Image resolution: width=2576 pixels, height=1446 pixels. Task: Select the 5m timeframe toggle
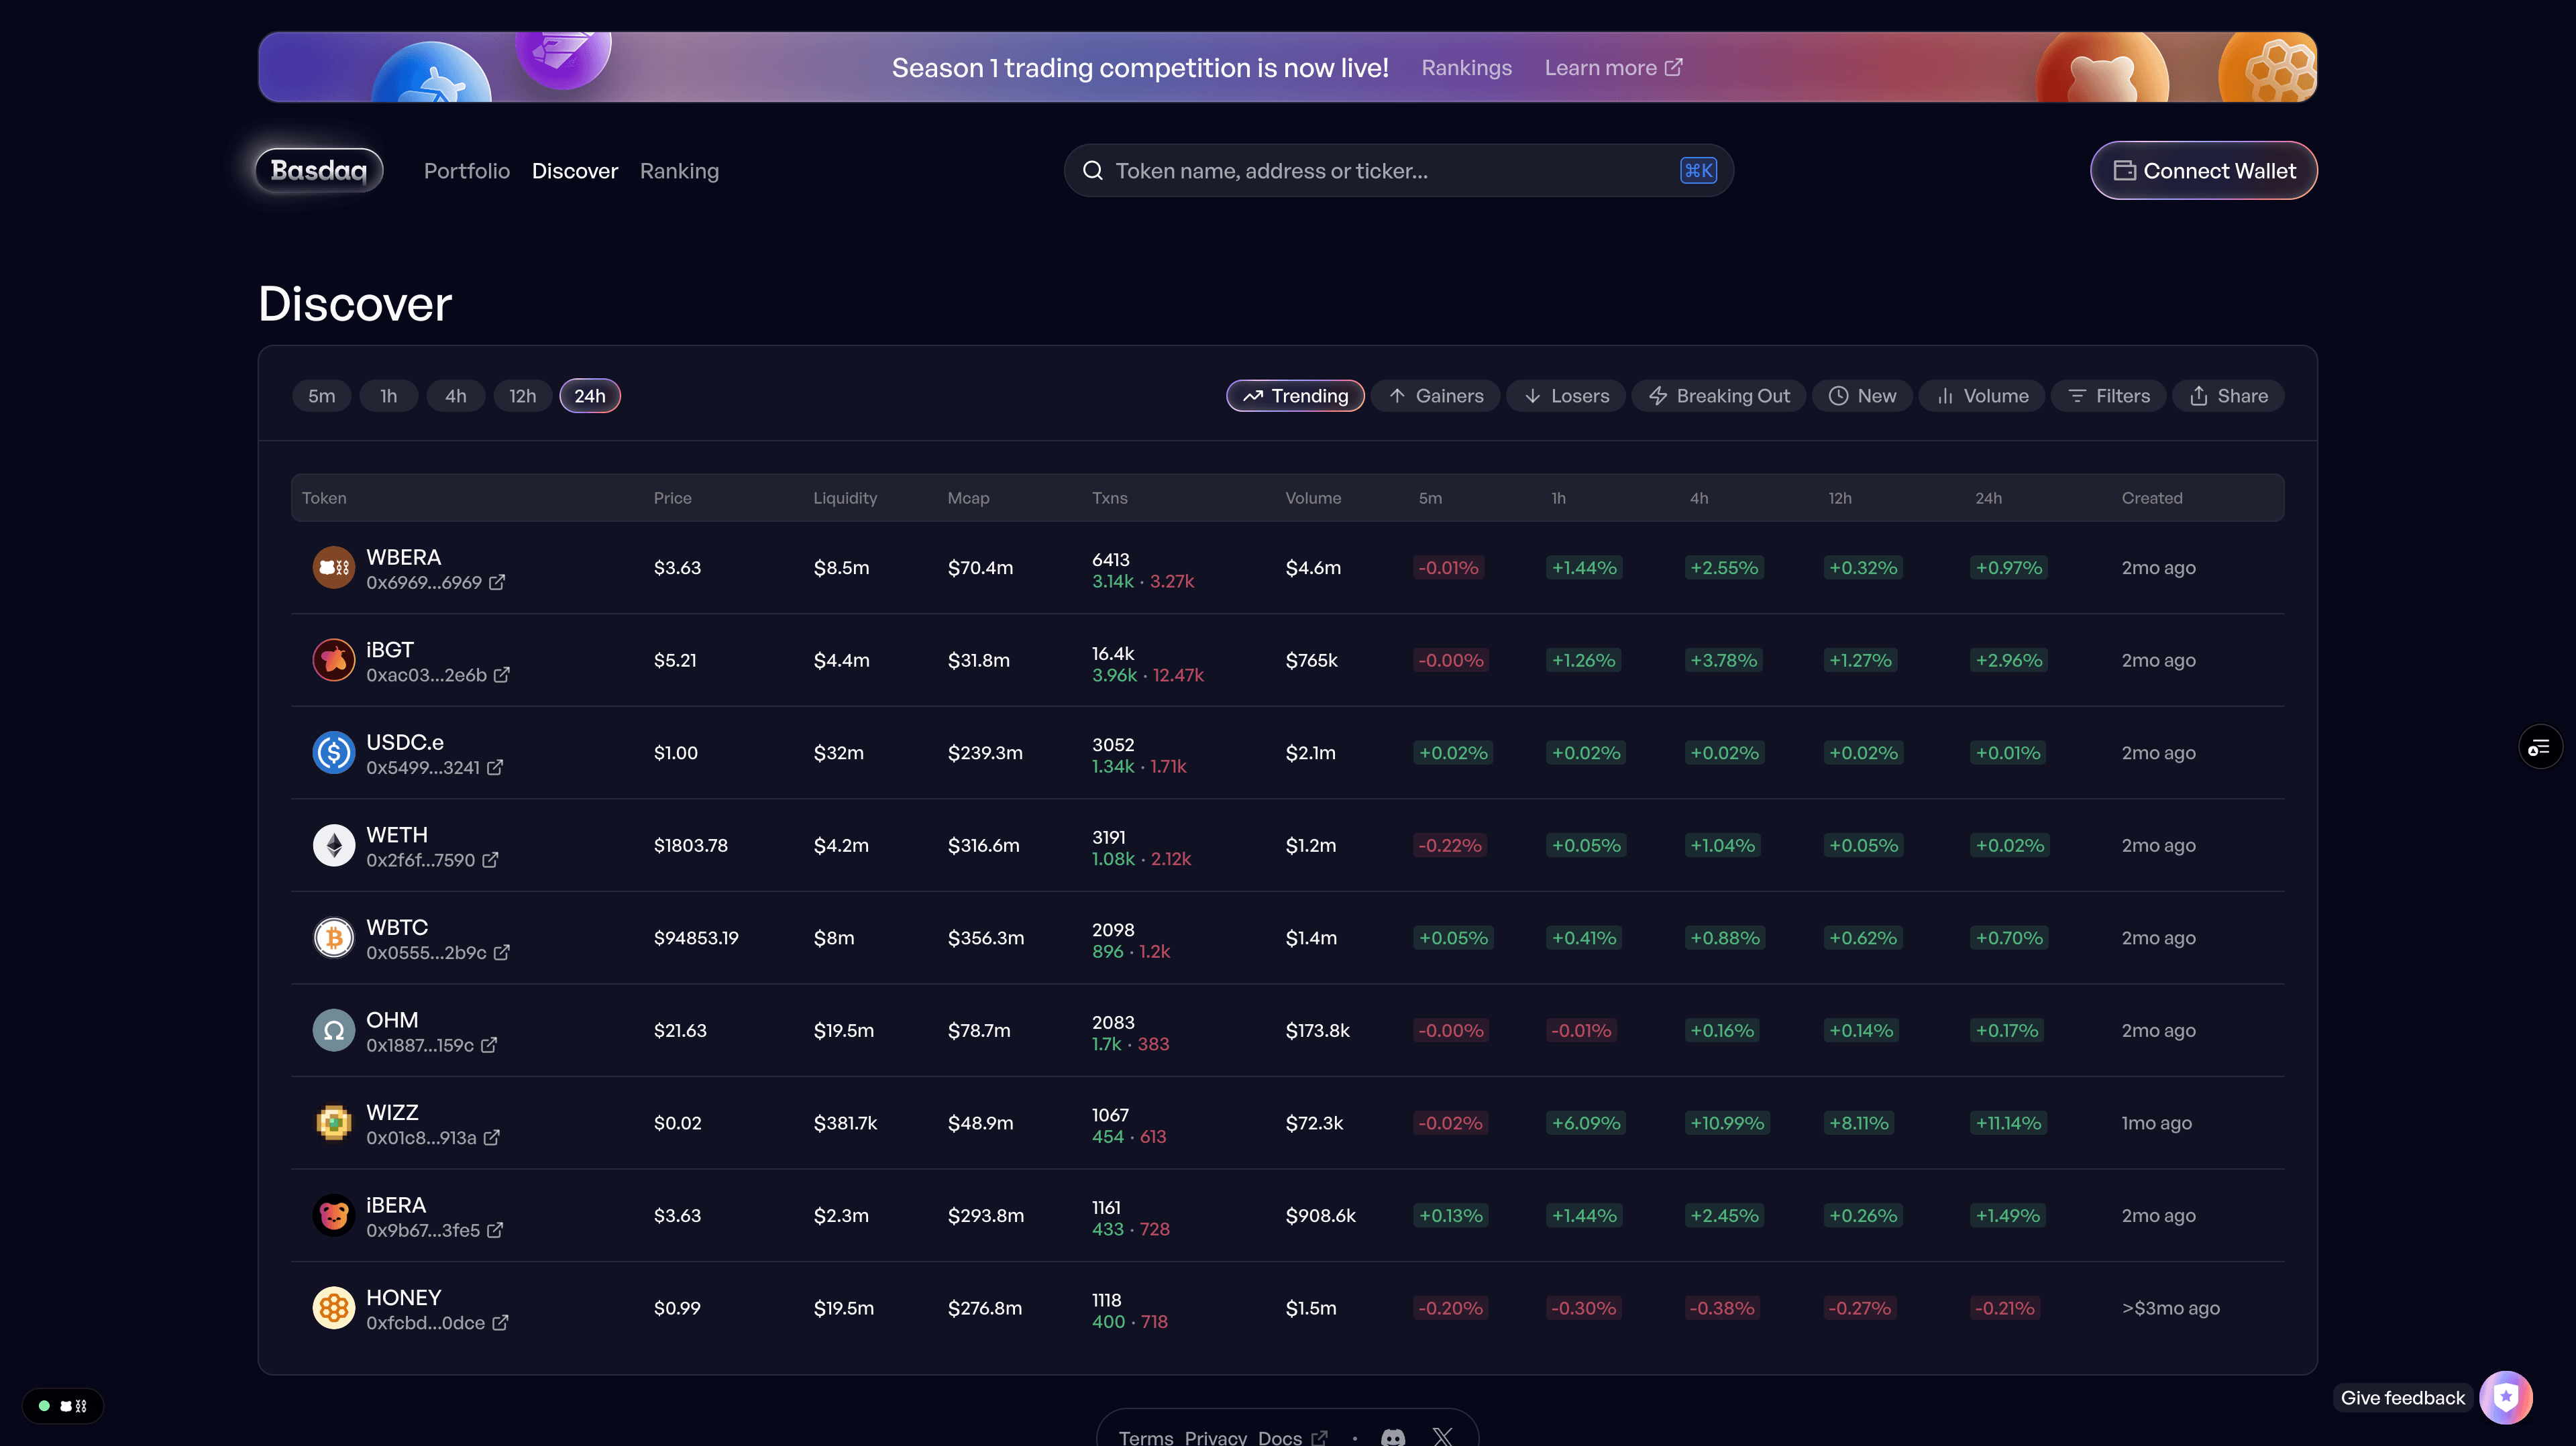(321, 396)
